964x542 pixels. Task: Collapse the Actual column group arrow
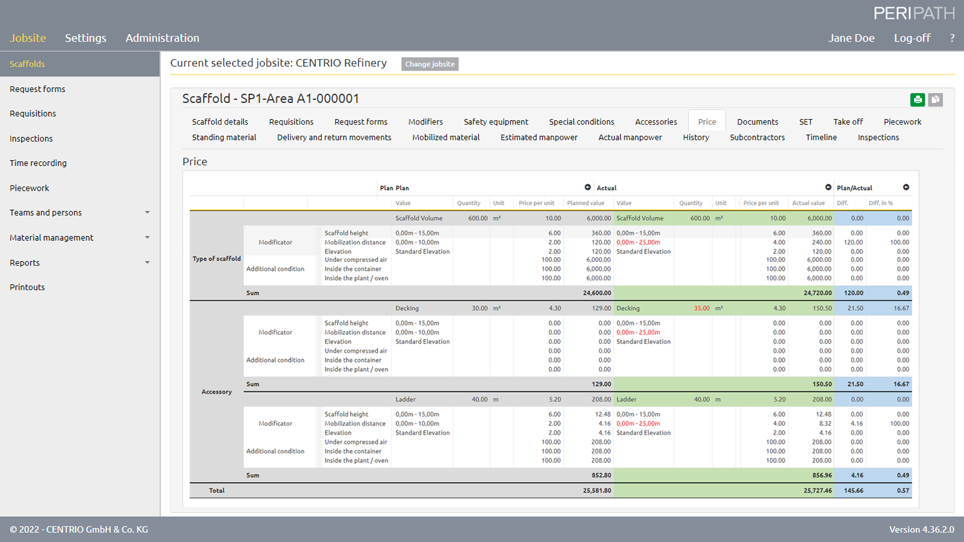point(828,187)
